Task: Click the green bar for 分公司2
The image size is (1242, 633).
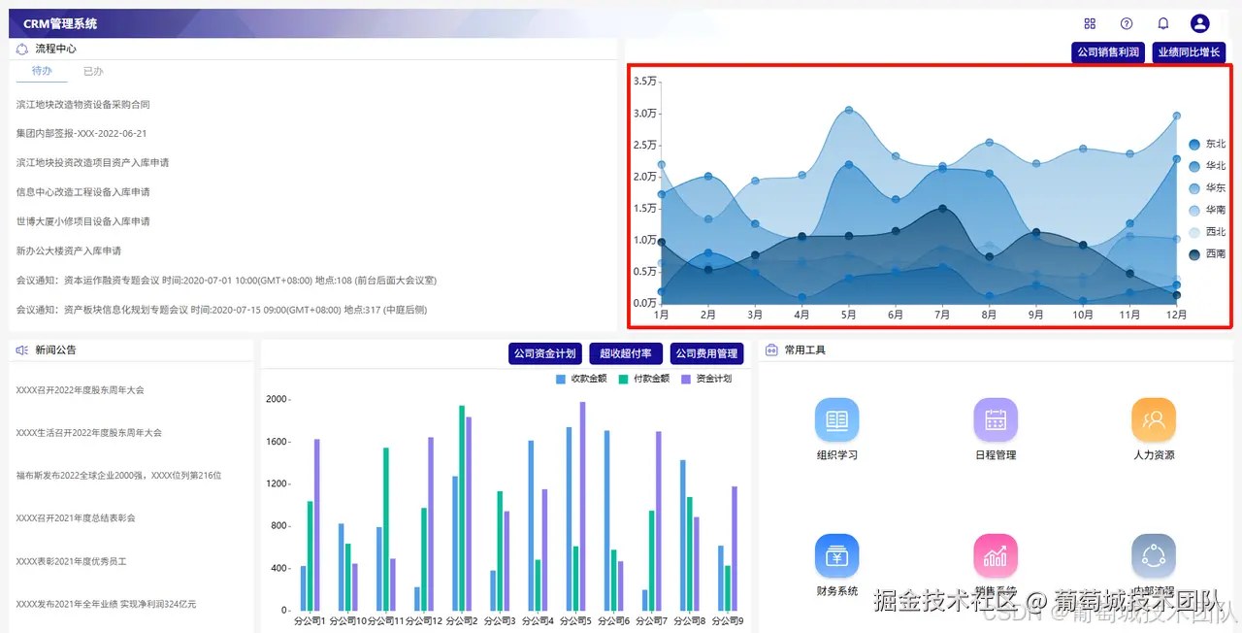Action: (x=462, y=508)
